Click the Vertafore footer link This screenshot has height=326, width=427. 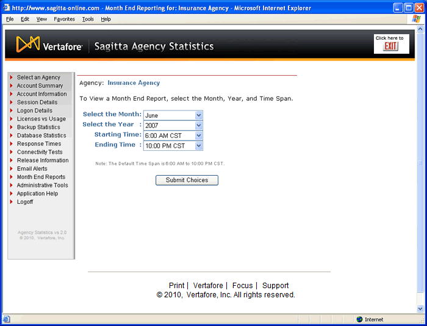coord(208,285)
